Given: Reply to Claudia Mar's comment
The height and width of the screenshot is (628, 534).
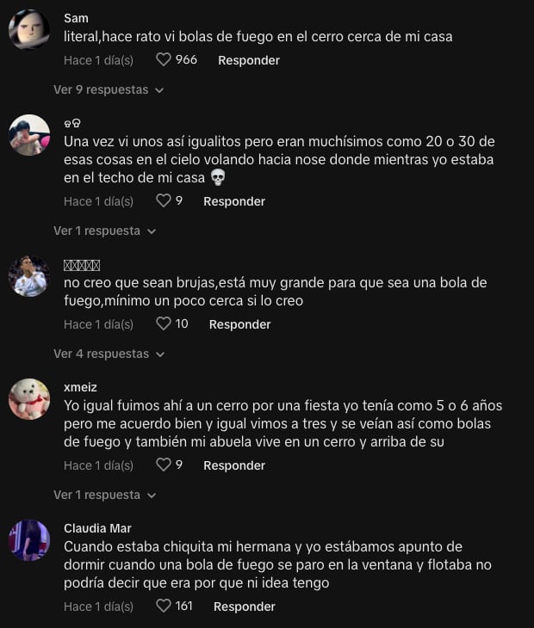Looking at the screenshot, I should click(245, 606).
